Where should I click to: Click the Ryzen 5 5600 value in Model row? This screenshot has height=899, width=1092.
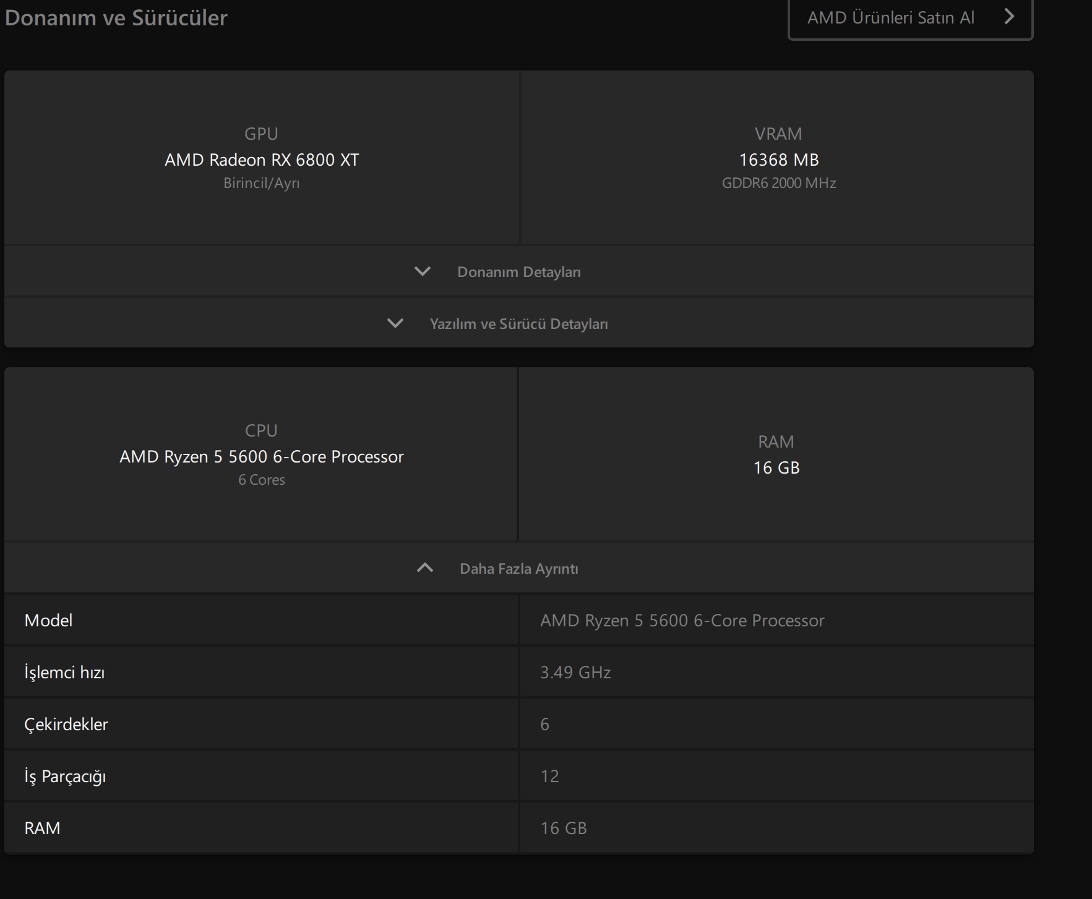coord(682,620)
